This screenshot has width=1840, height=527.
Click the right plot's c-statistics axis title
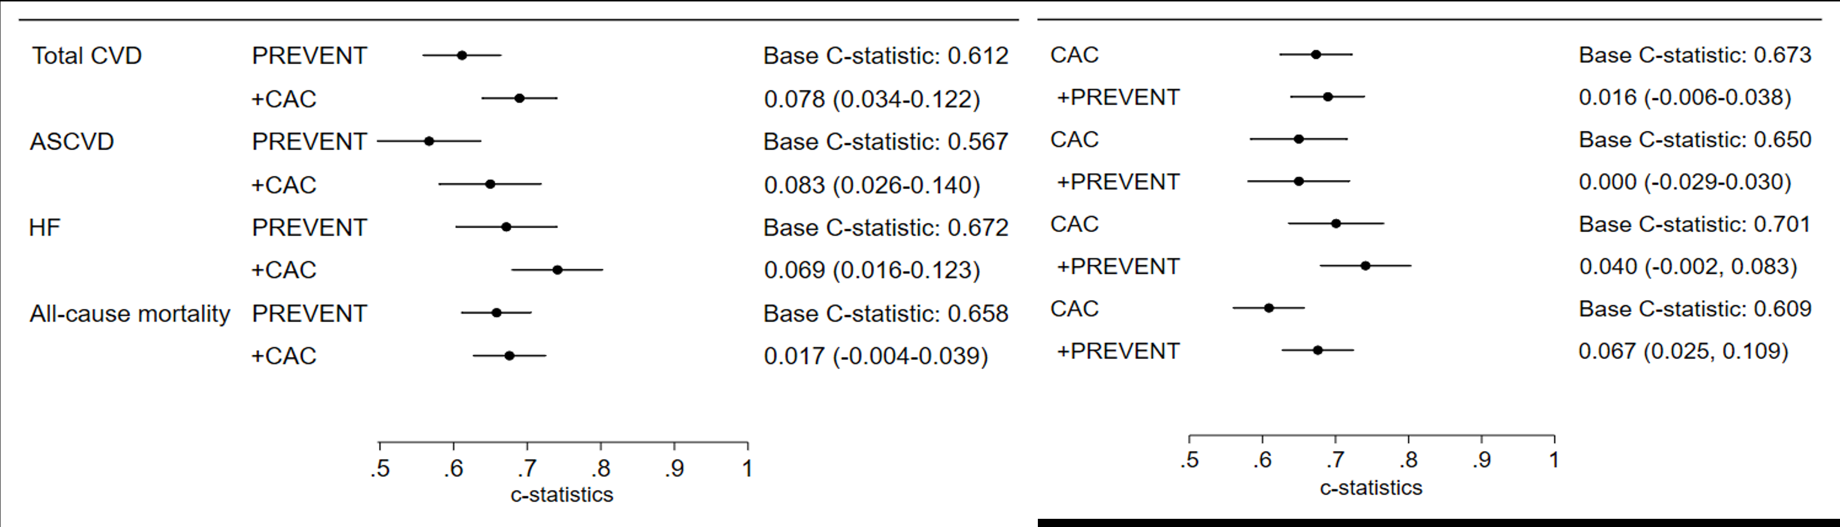[1370, 488]
